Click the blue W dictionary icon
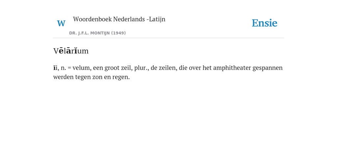Viewport: 337px width, 168px height. 61,23
